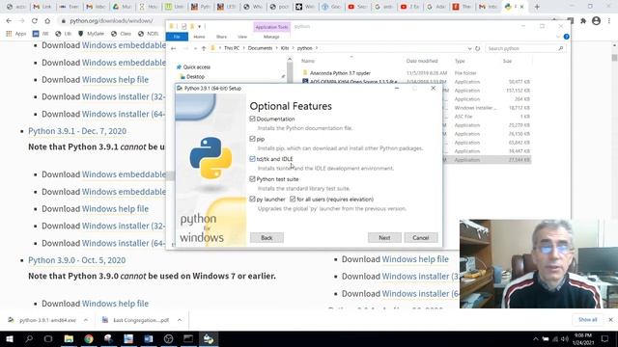Toggle the Documentation checkbox
This screenshot has height=347, width=618.
pos(252,119)
